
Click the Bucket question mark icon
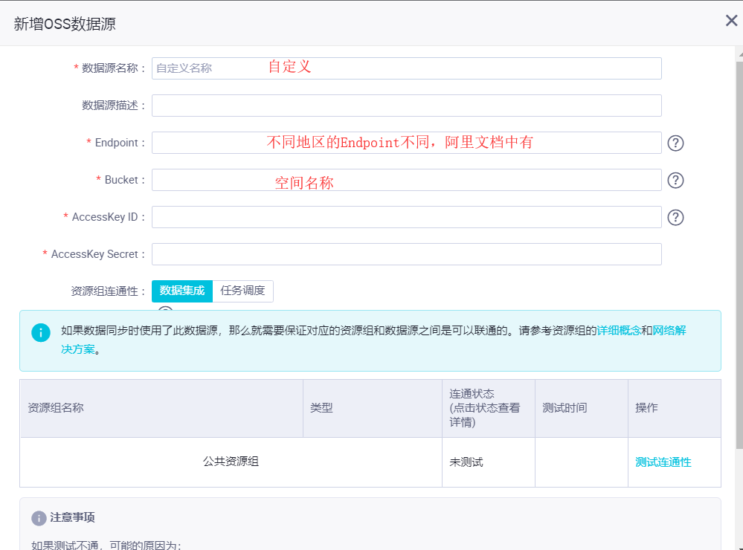point(675,180)
